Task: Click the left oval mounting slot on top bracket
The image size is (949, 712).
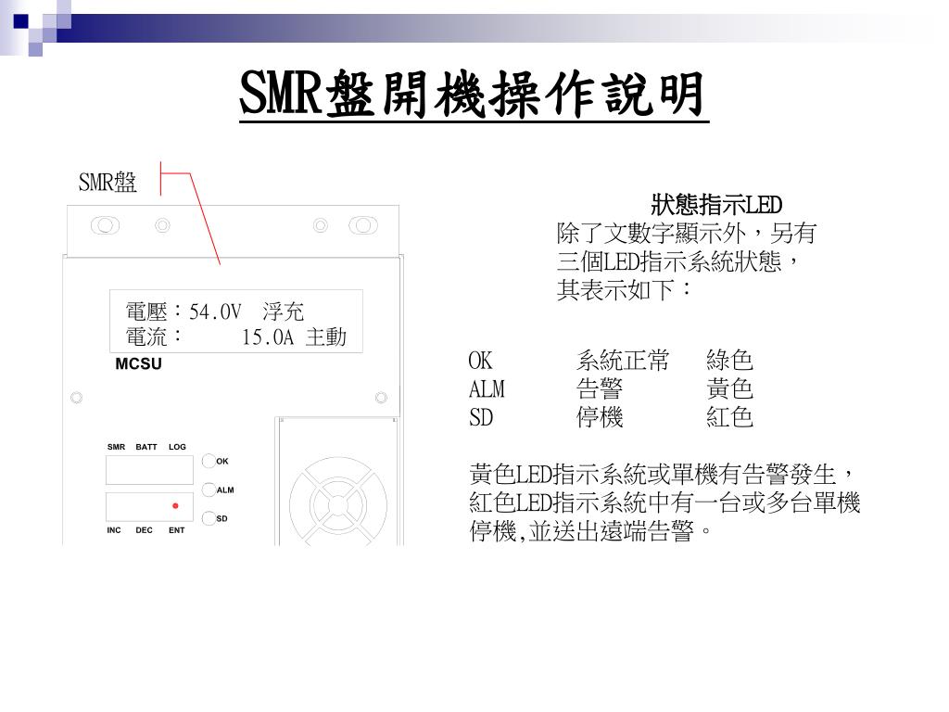Action: [106, 226]
